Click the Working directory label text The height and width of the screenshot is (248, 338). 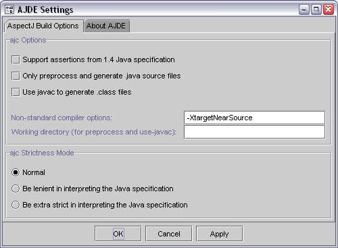pyautogui.click(x=94, y=132)
